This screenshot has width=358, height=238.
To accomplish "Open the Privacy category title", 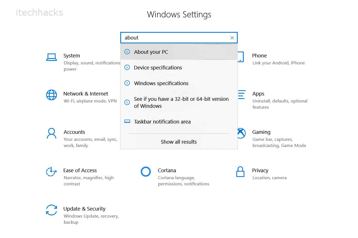I will (260, 171).
